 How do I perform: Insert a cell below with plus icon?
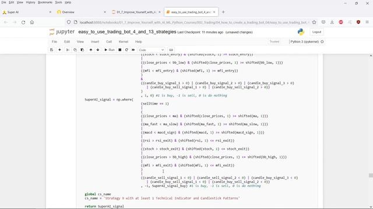(59, 50)
